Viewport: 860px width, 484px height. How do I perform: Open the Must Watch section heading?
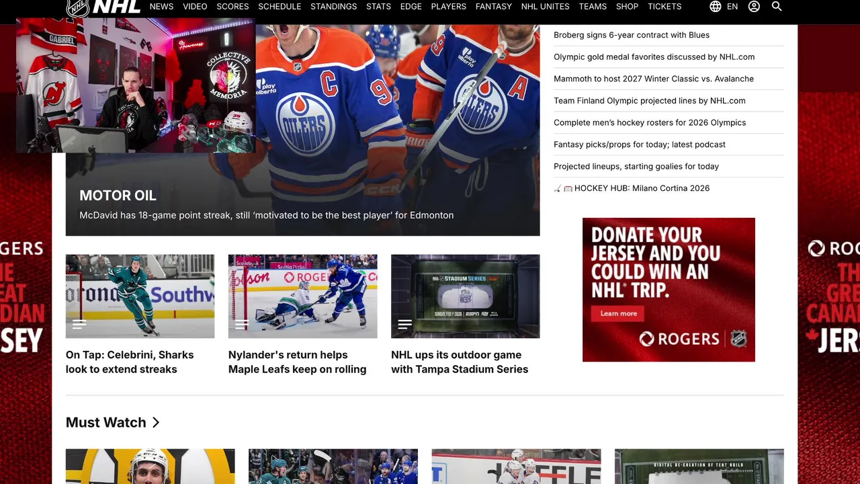click(105, 422)
